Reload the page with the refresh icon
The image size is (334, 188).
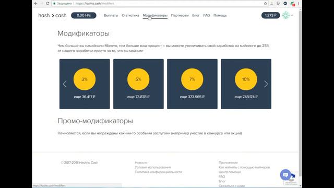coord(47,4)
